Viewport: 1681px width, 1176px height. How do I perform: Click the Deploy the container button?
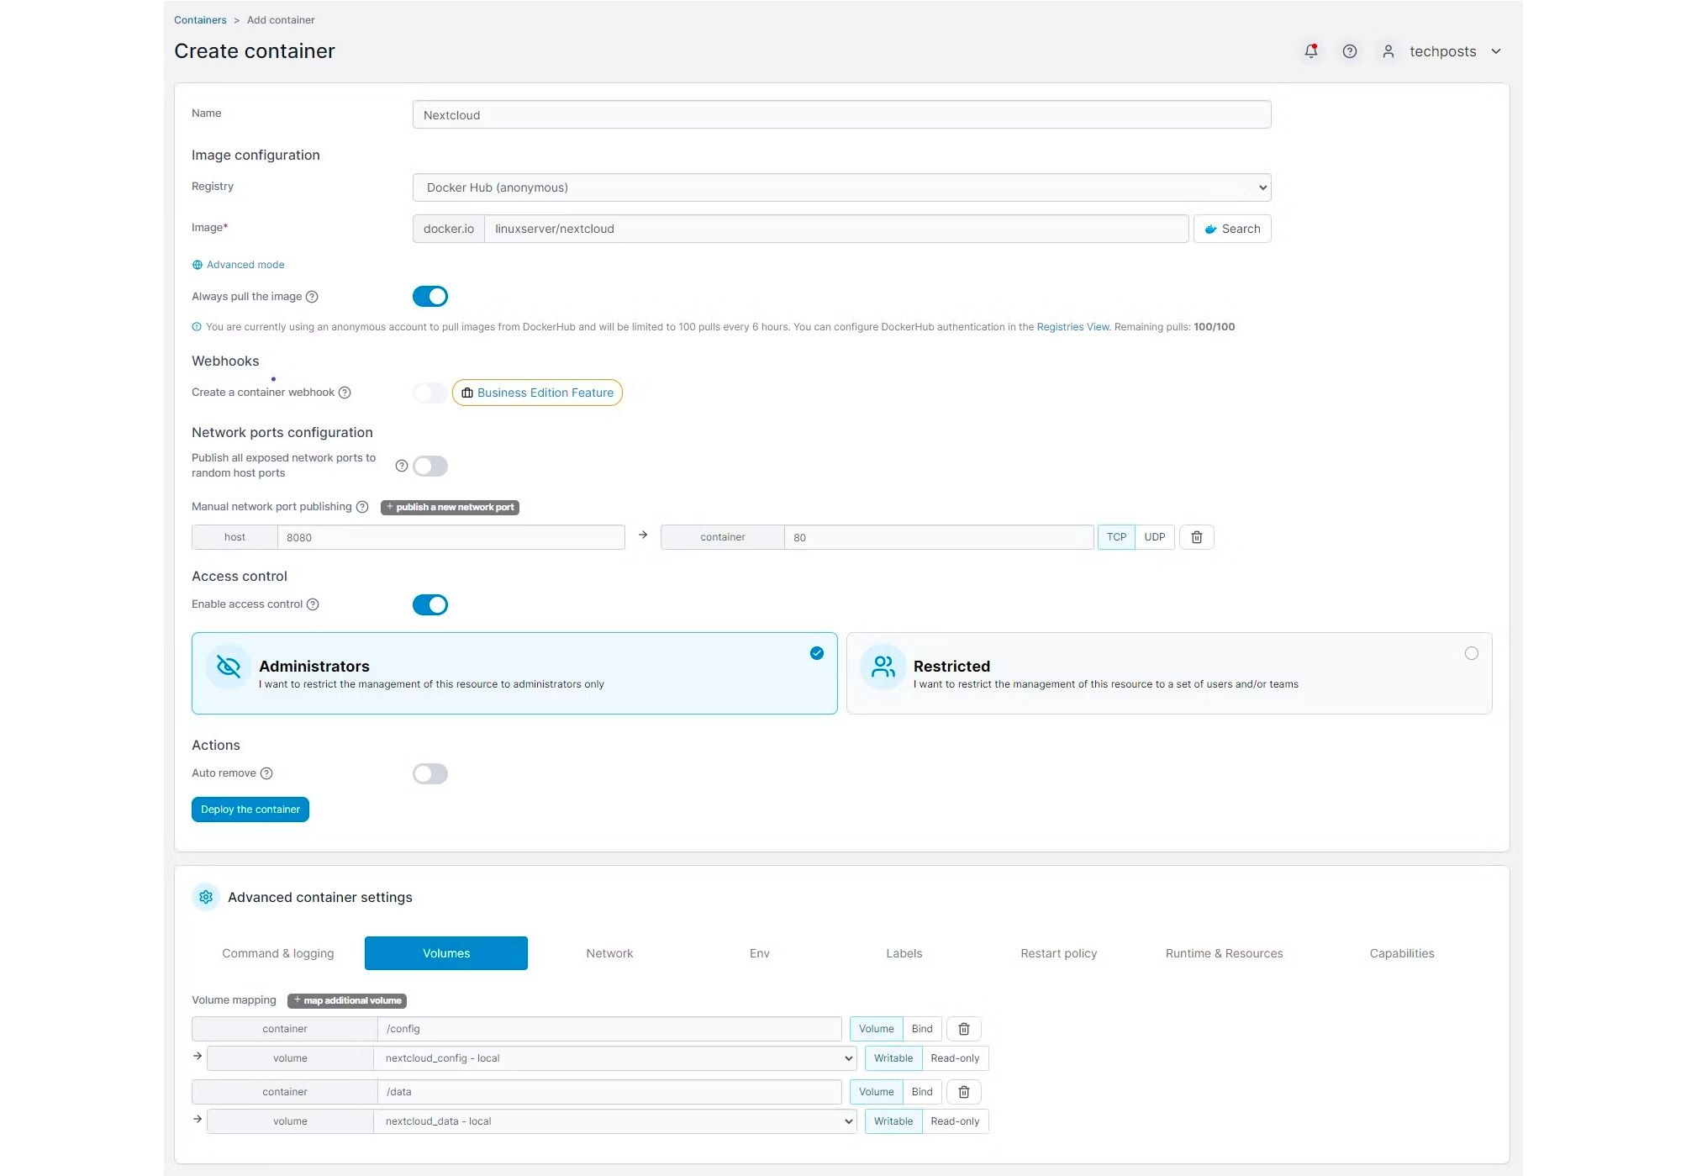tap(250, 809)
